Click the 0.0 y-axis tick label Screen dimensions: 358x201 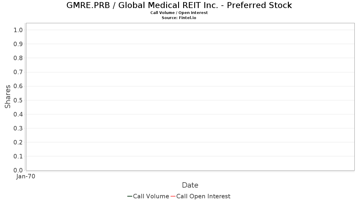pos(18,170)
